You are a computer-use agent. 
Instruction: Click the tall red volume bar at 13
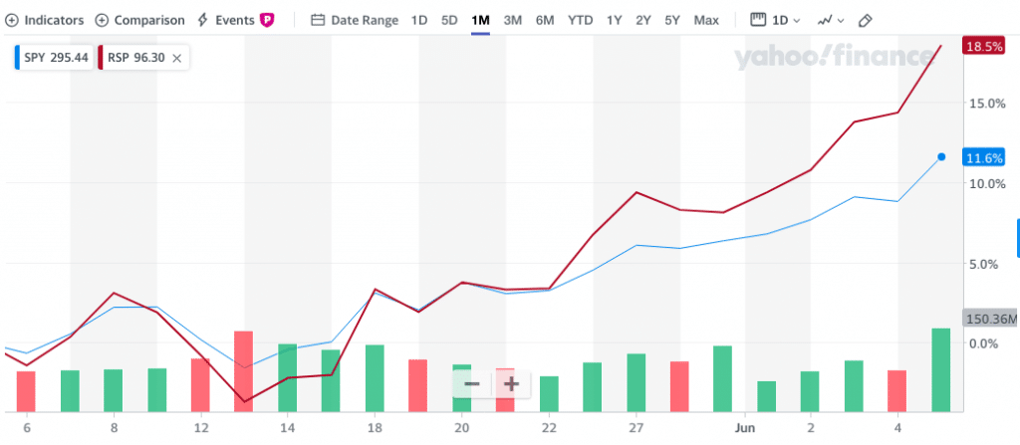[x=243, y=371]
